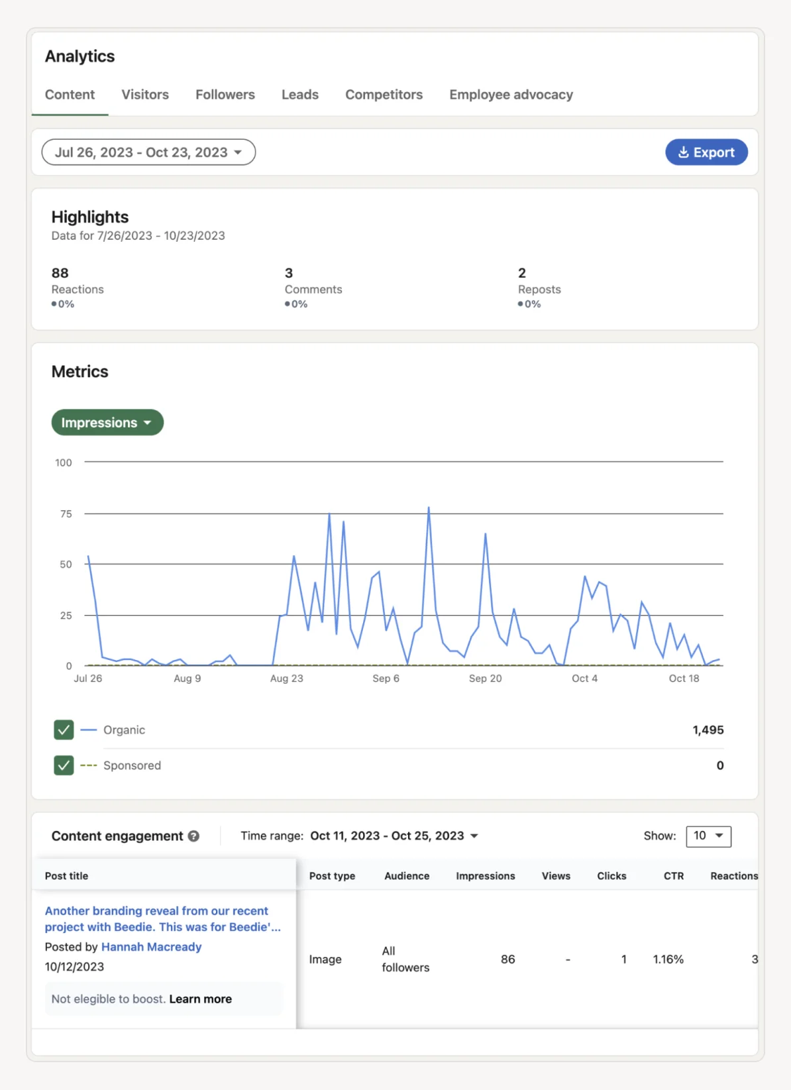Image resolution: width=791 pixels, height=1090 pixels.
Task: Switch to the Followers tab
Action: point(225,95)
